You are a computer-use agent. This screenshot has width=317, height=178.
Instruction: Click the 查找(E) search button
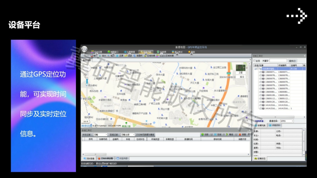coord(293,61)
